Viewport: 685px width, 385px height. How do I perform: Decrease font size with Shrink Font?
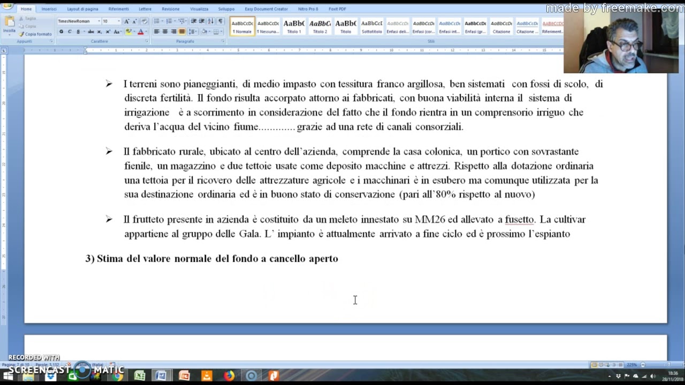click(x=134, y=21)
